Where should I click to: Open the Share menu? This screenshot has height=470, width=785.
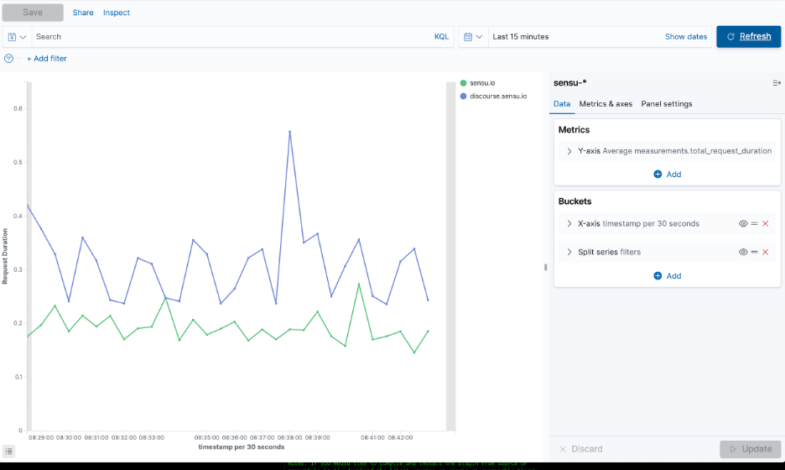[x=83, y=13]
